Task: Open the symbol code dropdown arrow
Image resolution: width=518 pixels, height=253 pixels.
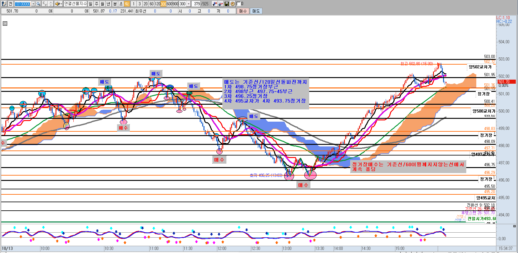Action: coord(33,4)
